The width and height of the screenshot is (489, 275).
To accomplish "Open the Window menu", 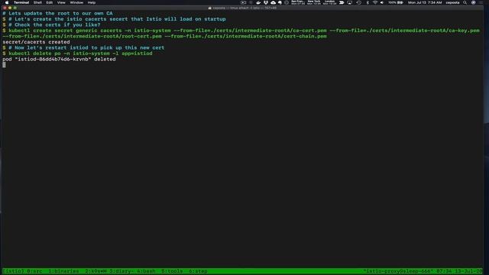I will point(76,2).
